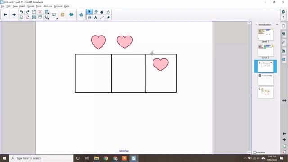Click the sidebar previous page arrow
288x162 pixels.
(x=284, y=134)
